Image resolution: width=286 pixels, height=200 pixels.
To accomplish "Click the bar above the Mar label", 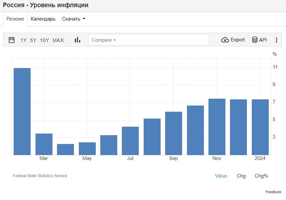I will coord(44,144).
